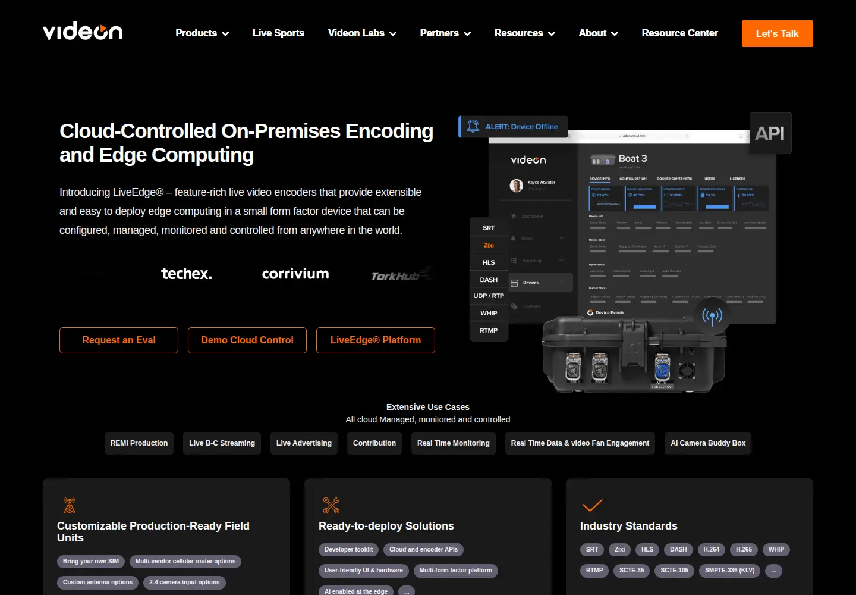The height and width of the screenshot is (595, 856).
Task: Select Real Time Data & video Fan Engagement tab
Action: [x=580, y=443]
